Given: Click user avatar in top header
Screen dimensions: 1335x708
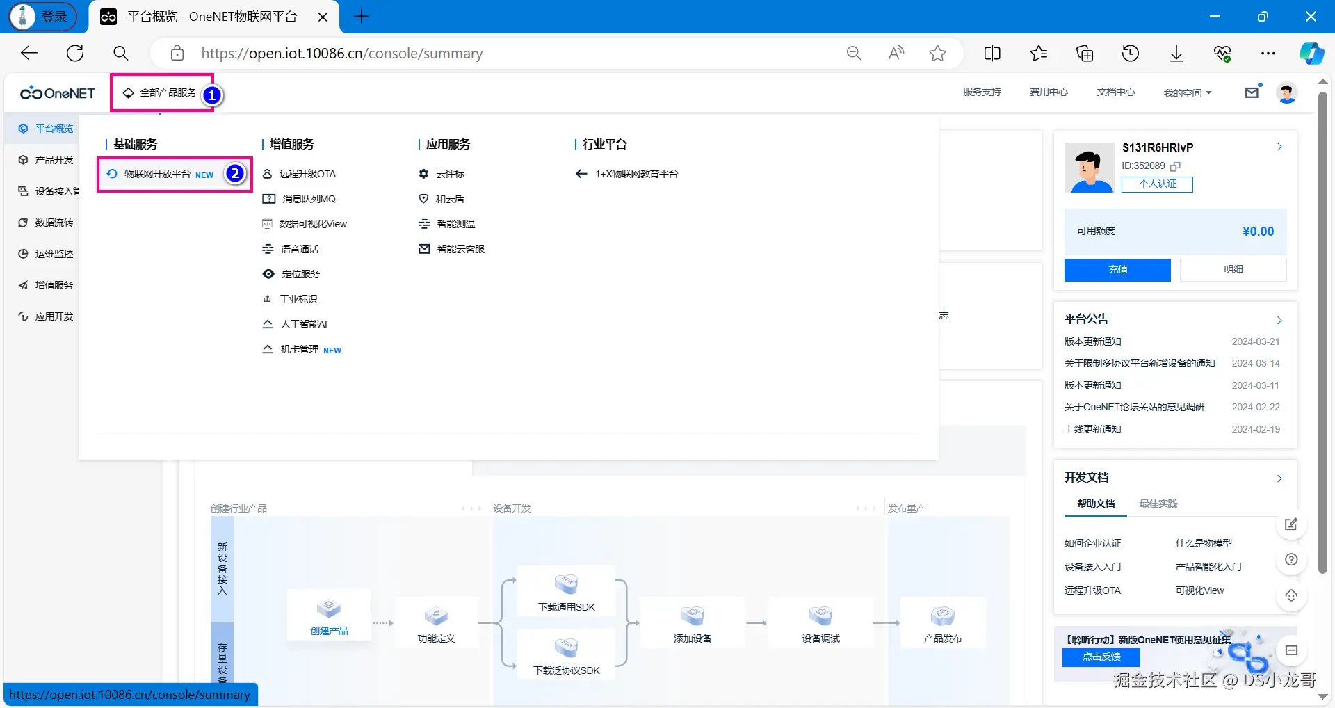Looking at the screenshot, I should point(1287,92).
